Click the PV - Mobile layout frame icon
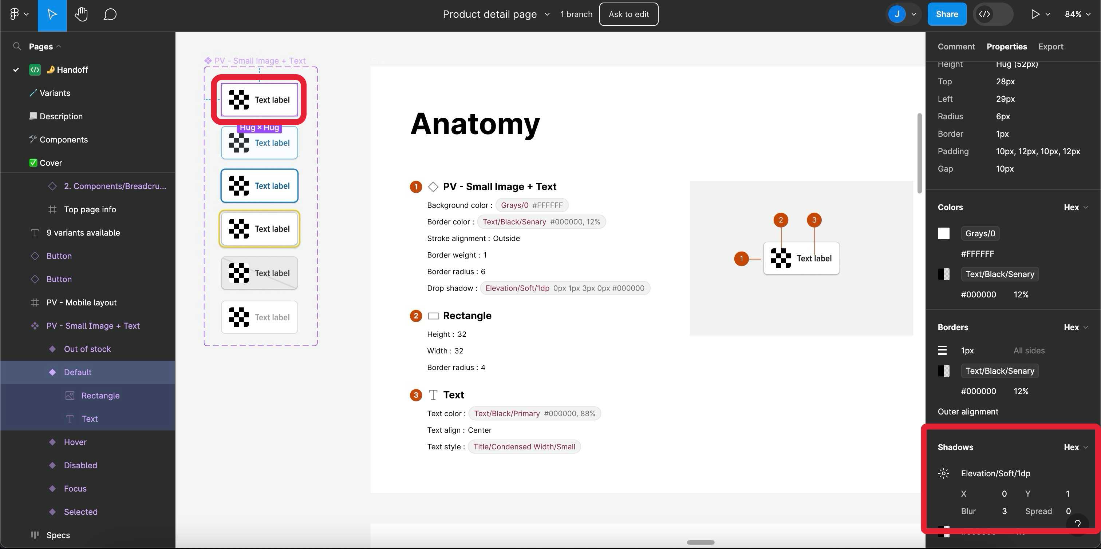 [35, 302]
